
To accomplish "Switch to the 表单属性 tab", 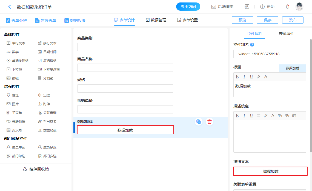I will point(286,34).
